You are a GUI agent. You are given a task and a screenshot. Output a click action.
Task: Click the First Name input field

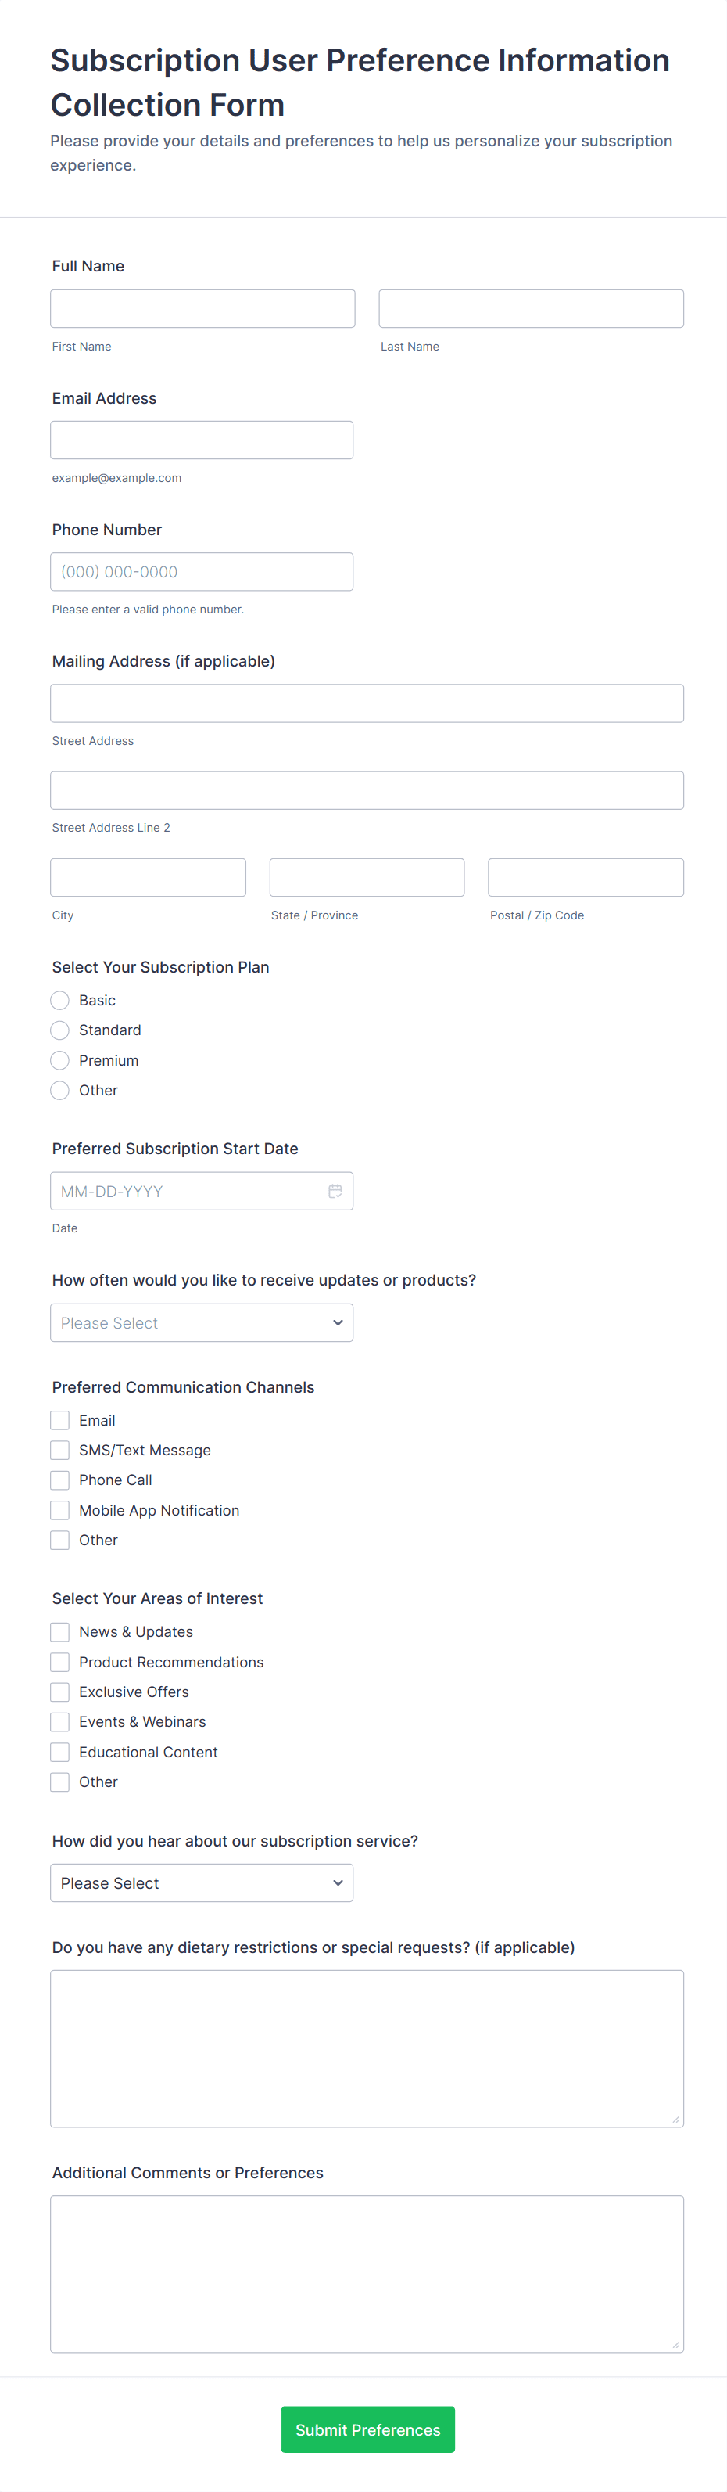(x=202, y=308)
